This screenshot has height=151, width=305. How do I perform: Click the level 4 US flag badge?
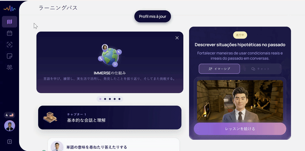point(10,115)
